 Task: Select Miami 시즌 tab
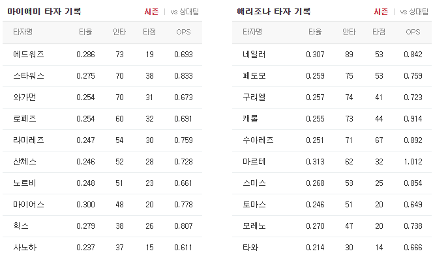point(151,12)
